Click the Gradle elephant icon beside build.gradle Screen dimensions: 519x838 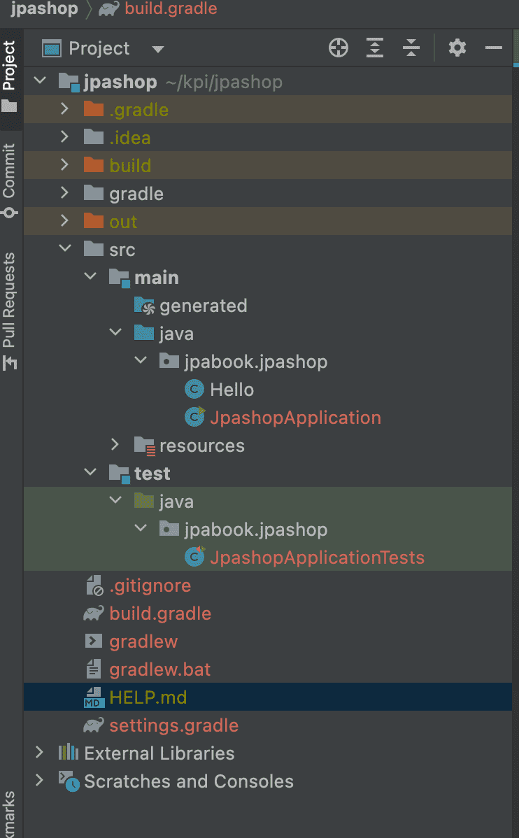94,613
